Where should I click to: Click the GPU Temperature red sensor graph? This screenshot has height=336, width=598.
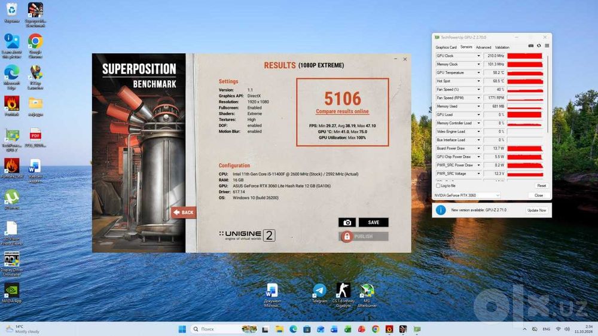coord(525,72)
